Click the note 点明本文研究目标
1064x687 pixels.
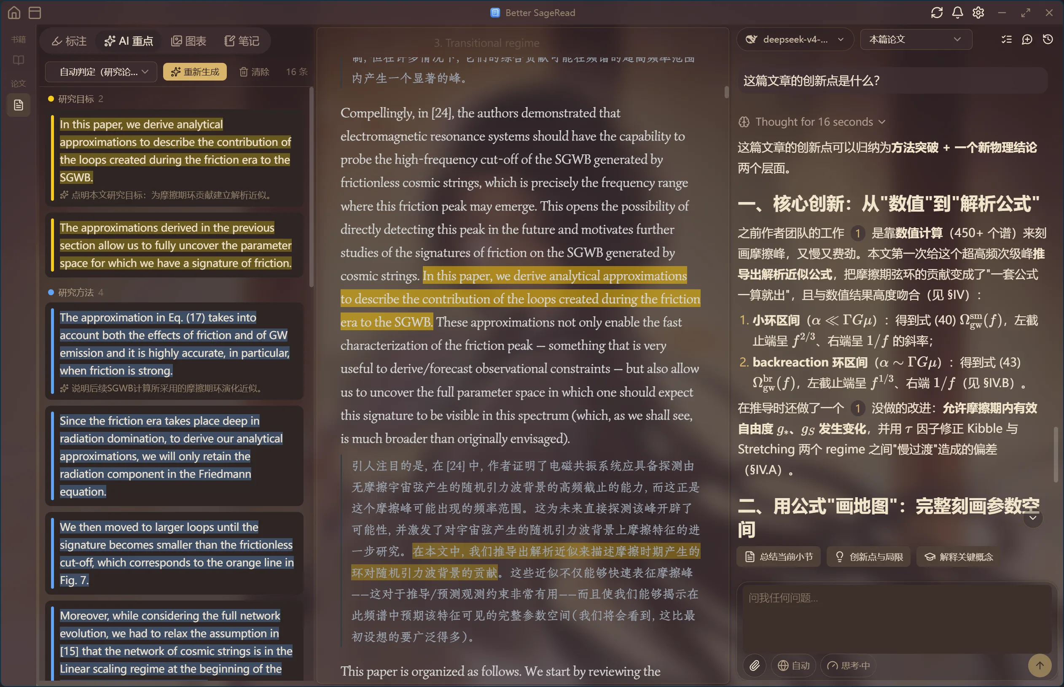click(167, 195)
